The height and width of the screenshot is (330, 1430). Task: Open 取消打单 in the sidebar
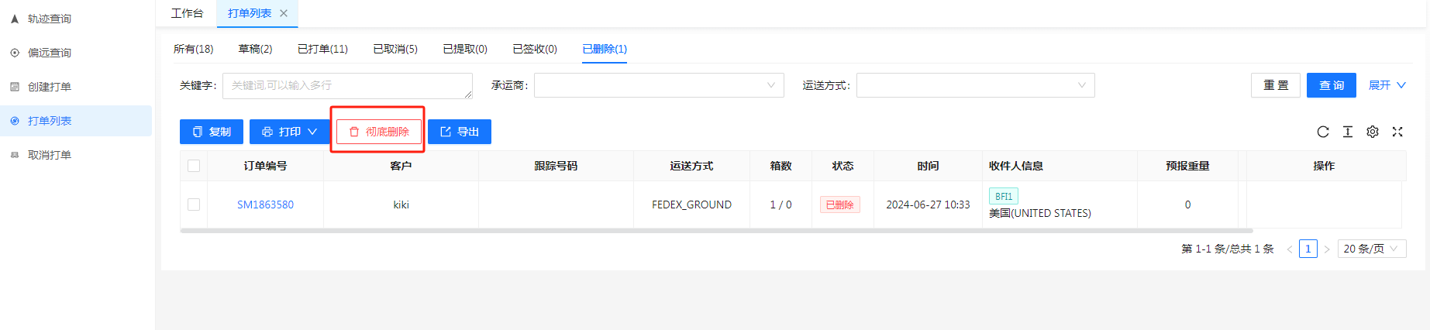click(x=50, y=155)
